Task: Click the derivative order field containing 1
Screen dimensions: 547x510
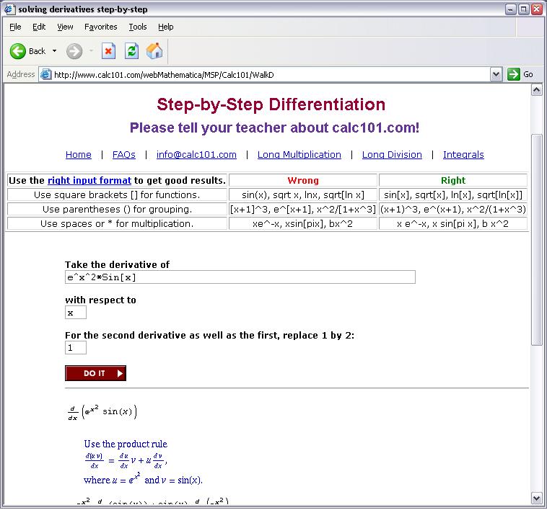Action: [76, 348]
